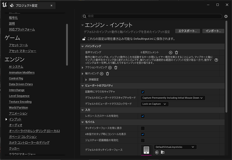Open AI システム settings in sidebar
232x160 pixels.
pos(16,67)
